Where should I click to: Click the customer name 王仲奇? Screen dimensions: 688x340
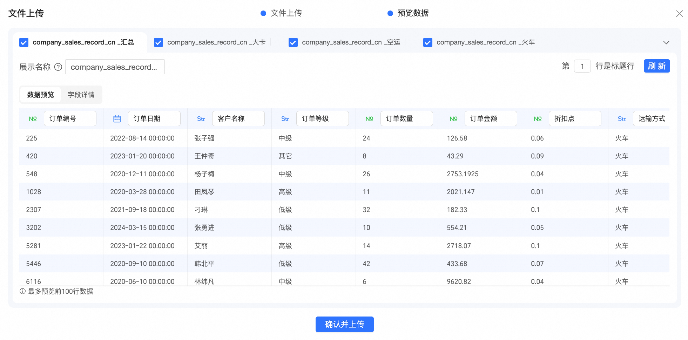(x=204, y=156)
